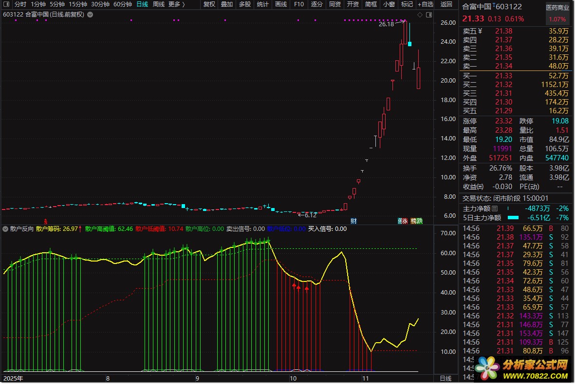Click the 返回 back button
This screenshot has width=576, height=384.
446,4
